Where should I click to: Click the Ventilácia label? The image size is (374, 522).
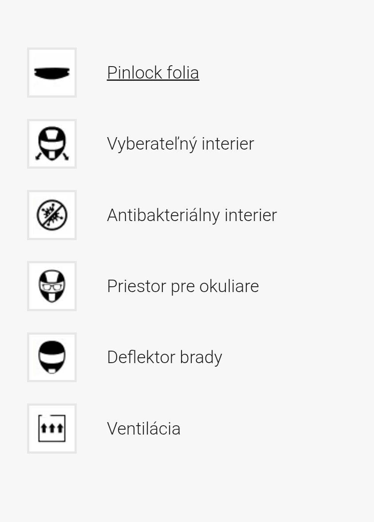coord(144,429)
